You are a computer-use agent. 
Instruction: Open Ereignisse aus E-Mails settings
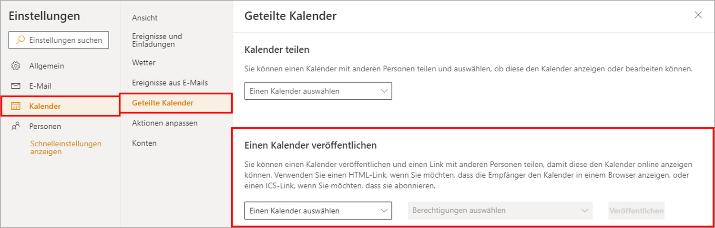tap(170, 83)
